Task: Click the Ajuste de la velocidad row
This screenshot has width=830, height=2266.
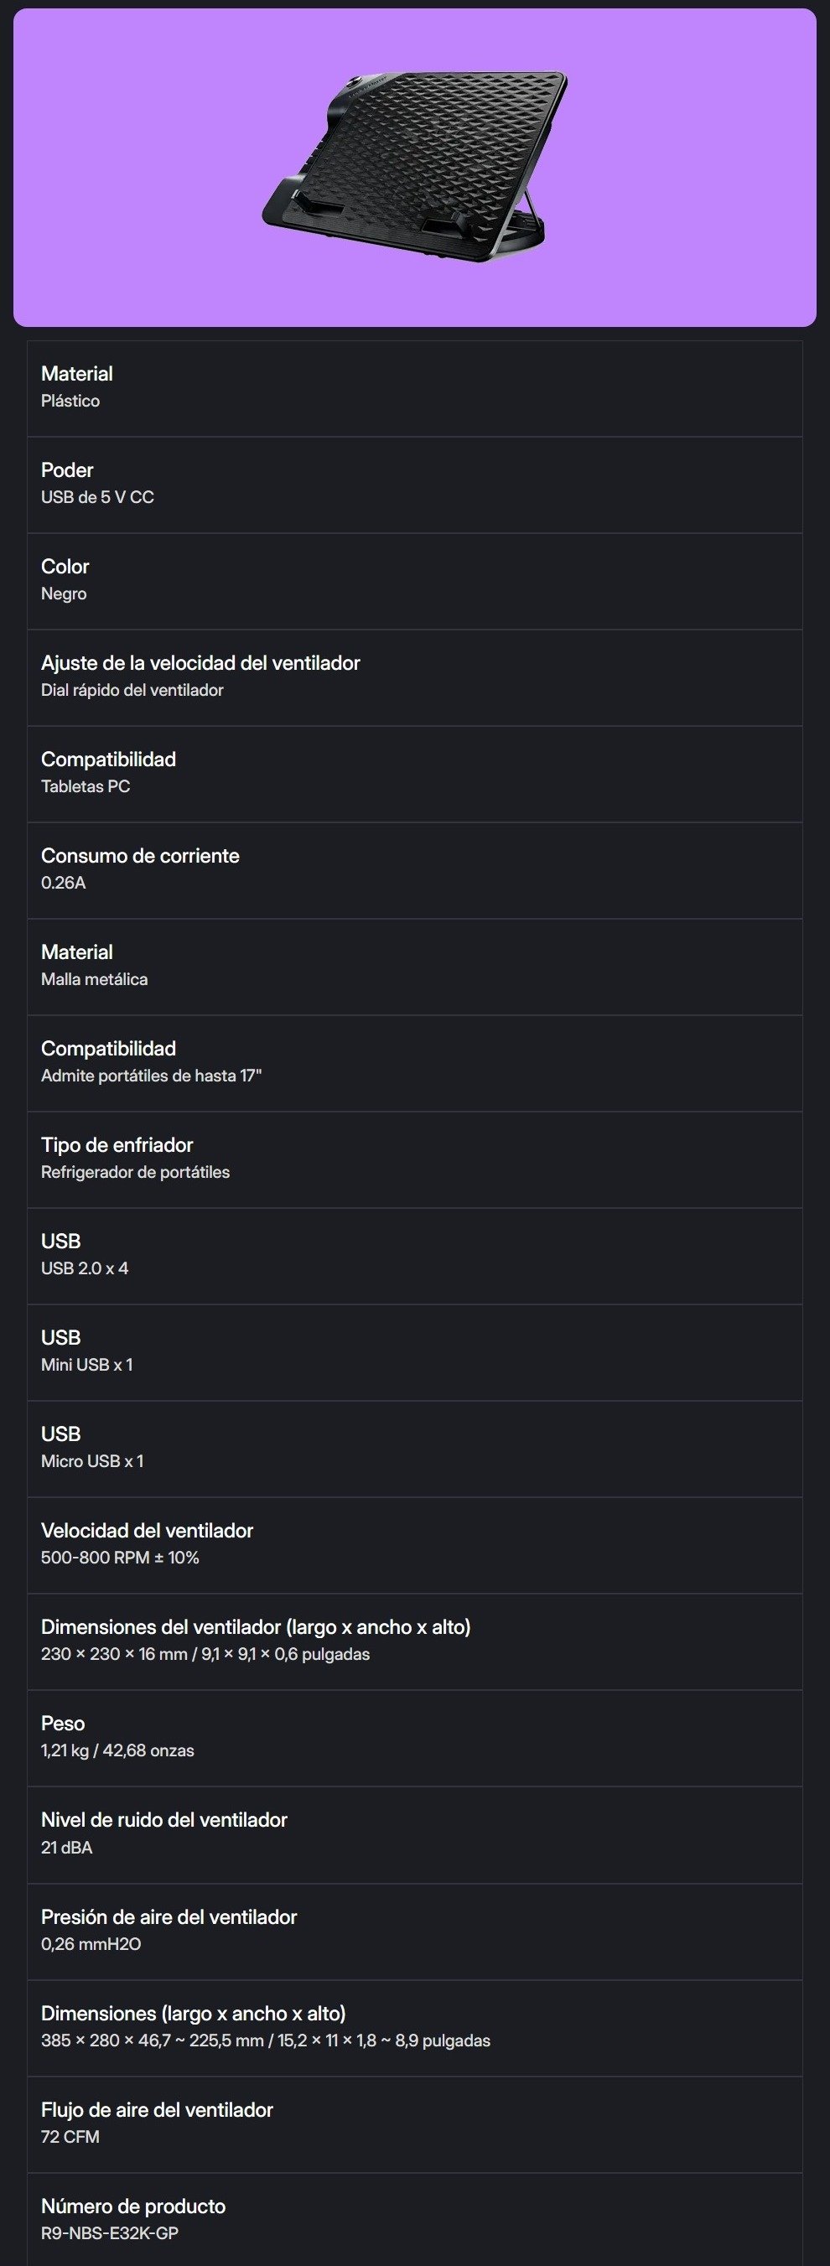Action: point(414,677)
